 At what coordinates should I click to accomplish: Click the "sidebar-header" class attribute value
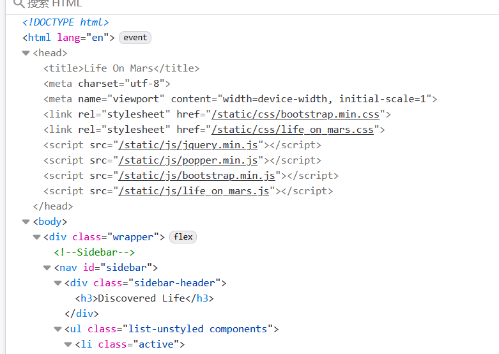point(174,283)
